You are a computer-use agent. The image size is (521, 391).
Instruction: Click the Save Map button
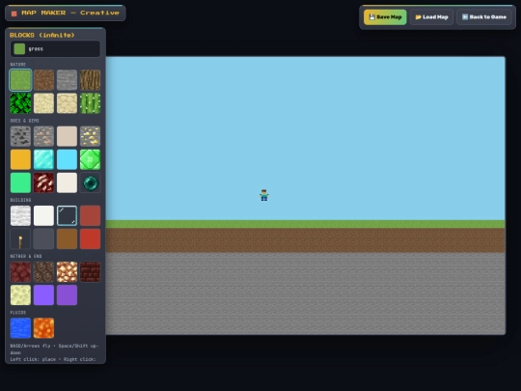(x=385, y=17)
